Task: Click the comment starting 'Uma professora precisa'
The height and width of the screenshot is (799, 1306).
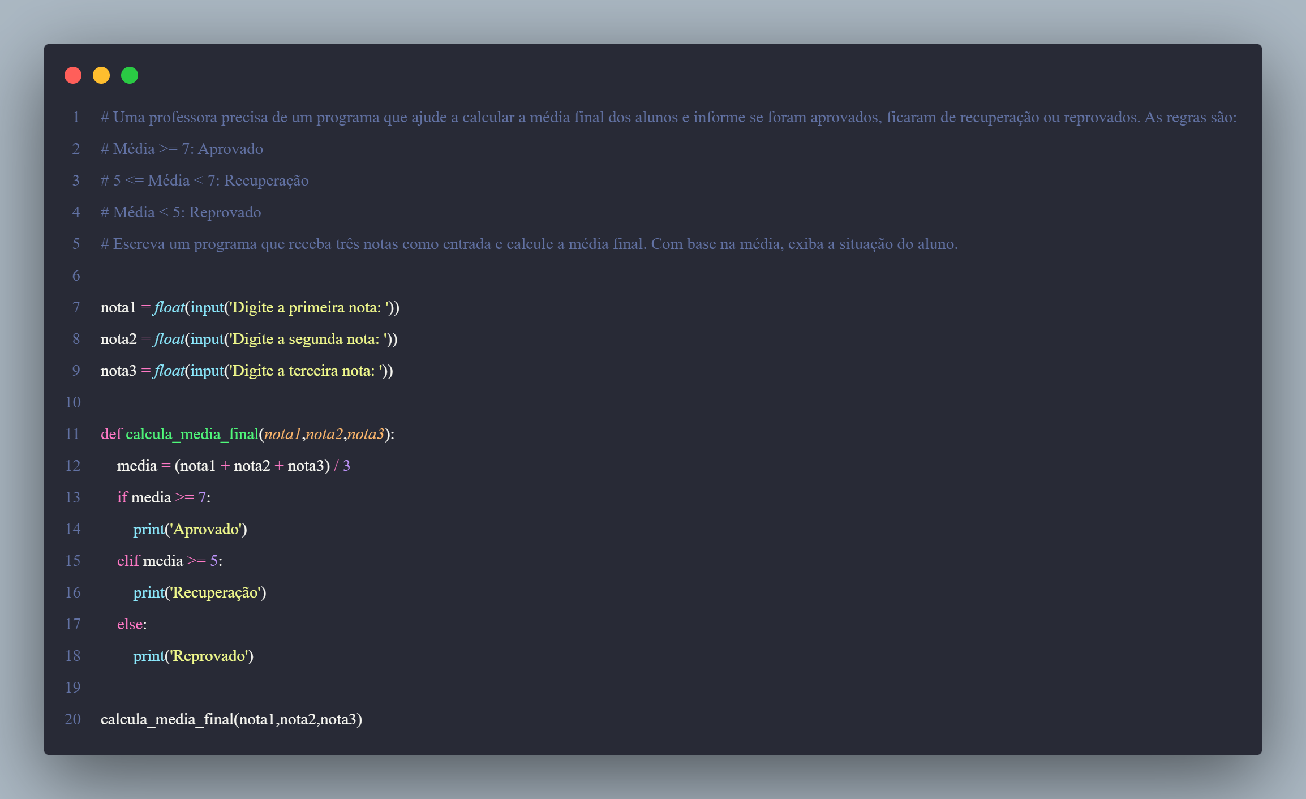Action: point(669,117)
